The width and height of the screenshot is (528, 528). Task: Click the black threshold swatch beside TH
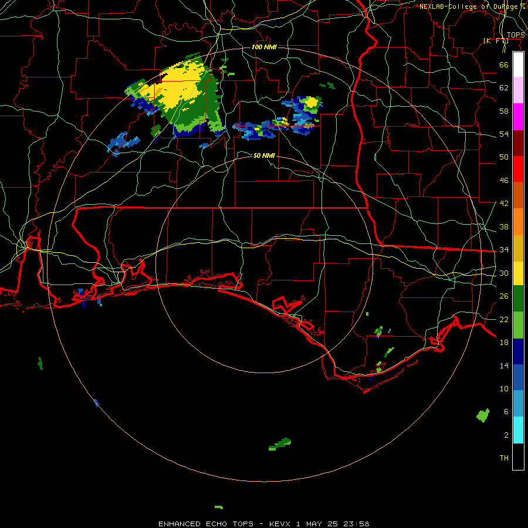518,456
